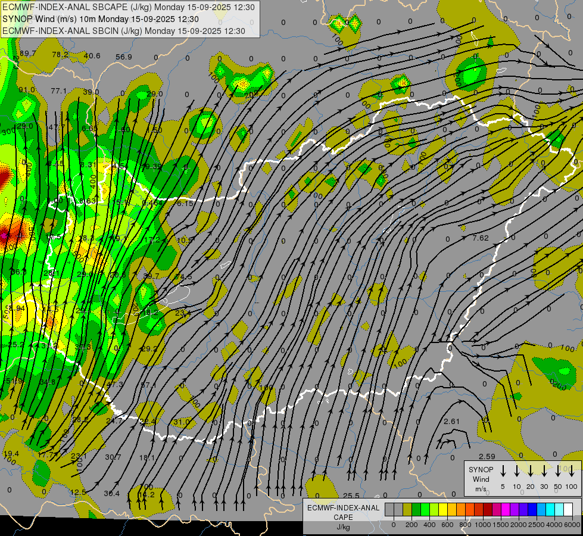The height and width of the screenshot is (536, 583).
Task: Click the 31.0 value on the map
Action: 182,422
